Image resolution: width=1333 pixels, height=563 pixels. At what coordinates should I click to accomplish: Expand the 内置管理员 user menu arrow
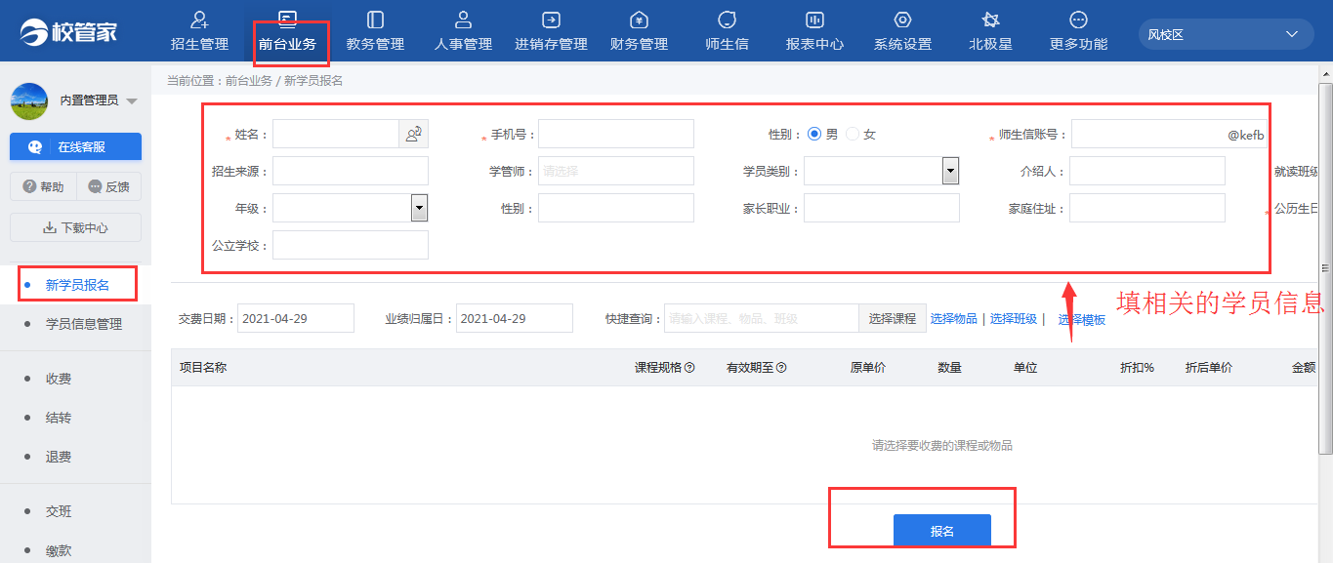click(x=132, y=101)
